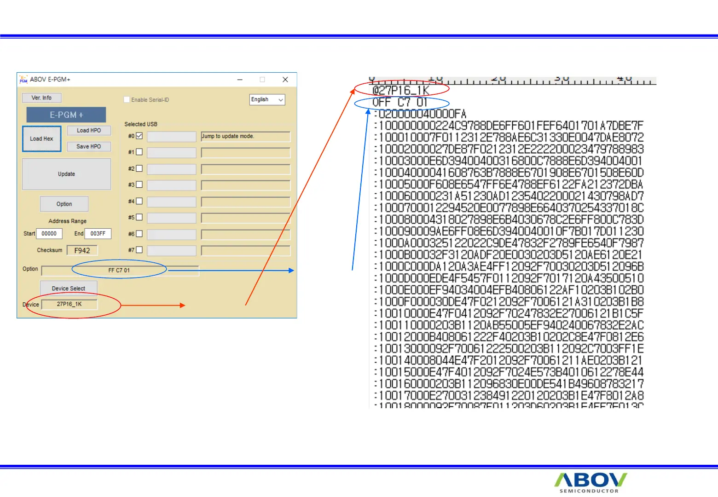
Task: Click the ABOV E-PGM+ title bar icon
Action: pos(23,80)
